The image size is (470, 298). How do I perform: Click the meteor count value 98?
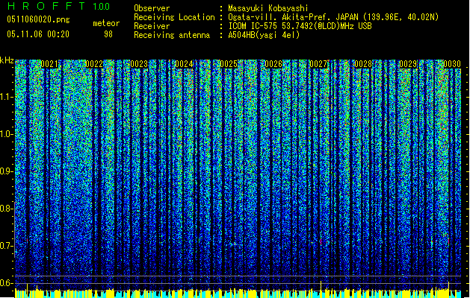(x=108, y=34)
